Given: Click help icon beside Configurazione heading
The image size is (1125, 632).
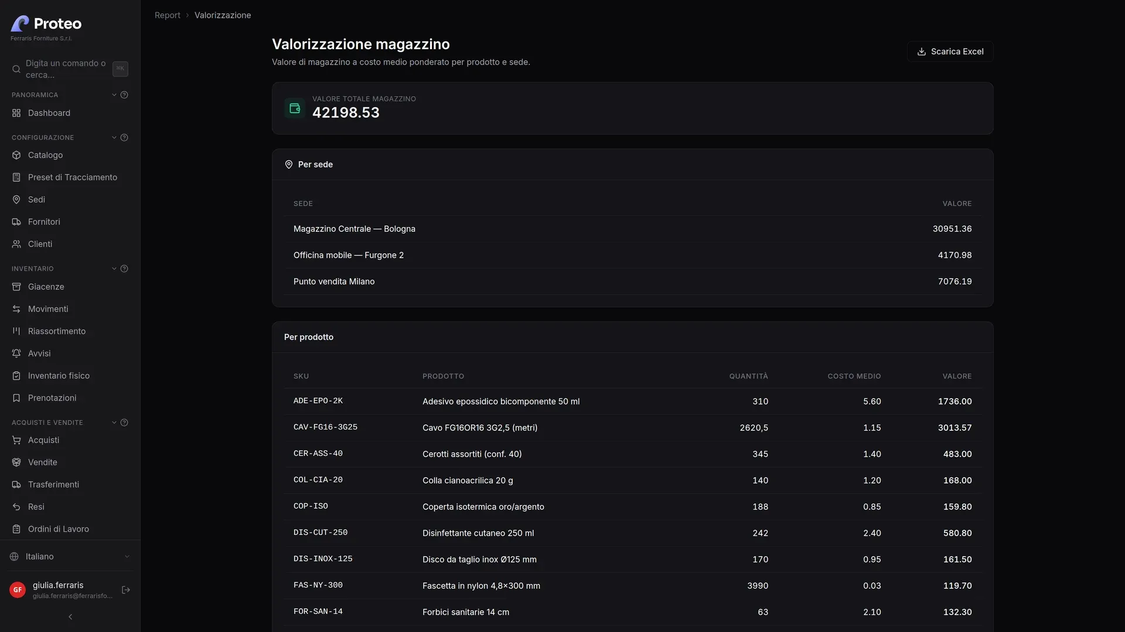Looking at the screenshot, I should [x=124, y=138].
